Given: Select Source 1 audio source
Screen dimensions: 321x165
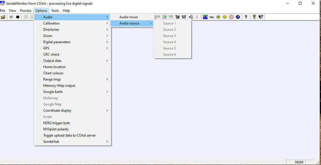Looking at the screenshot, I should click(x=173, y=23).
